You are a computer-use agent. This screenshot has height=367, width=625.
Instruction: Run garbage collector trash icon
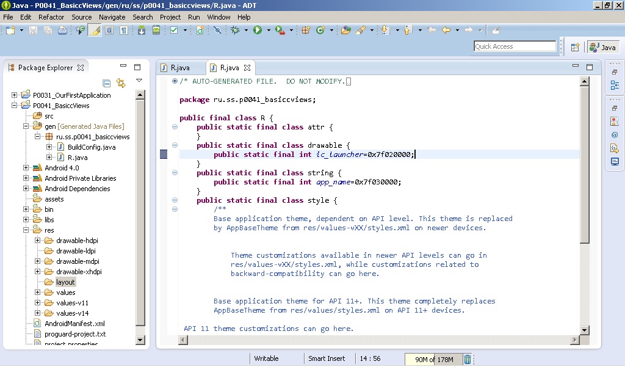coord(467,360)
